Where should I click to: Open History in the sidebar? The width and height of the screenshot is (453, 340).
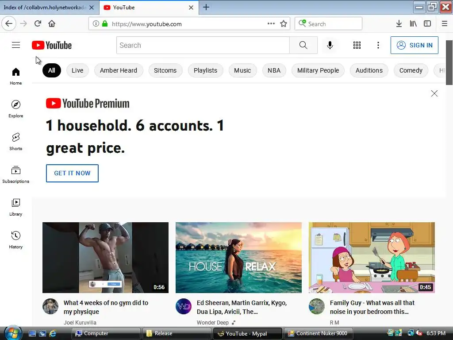15,240
